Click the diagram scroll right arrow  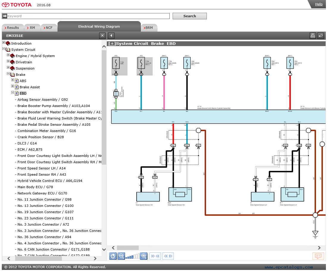pyautogui.click(x=319, y=248)
